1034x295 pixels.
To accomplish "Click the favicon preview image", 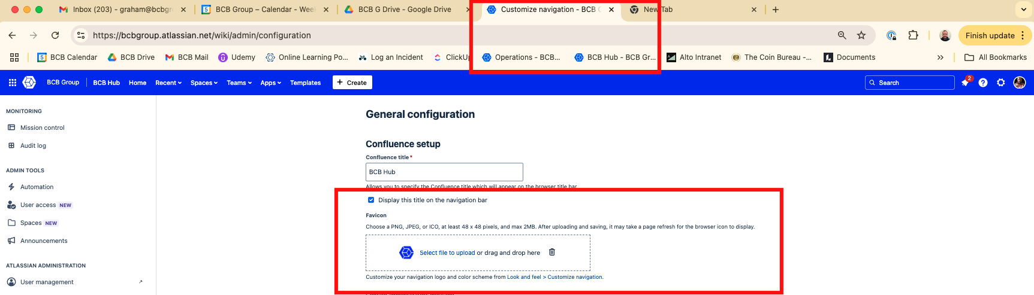I will click(x=406, y=253).
